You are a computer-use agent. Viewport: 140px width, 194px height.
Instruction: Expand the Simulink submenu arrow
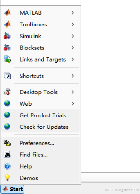[73, 36]
